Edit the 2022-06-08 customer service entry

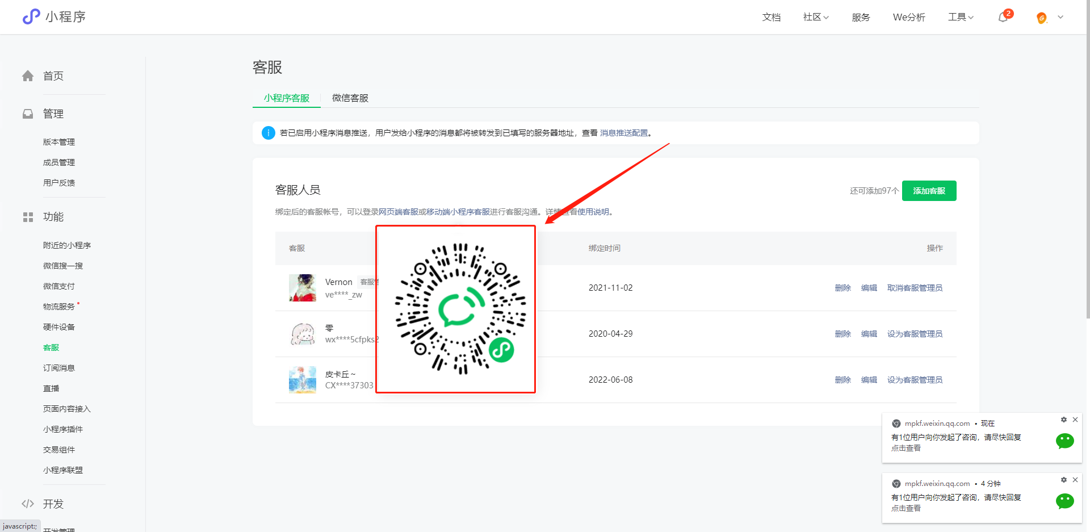coord(869,380)
